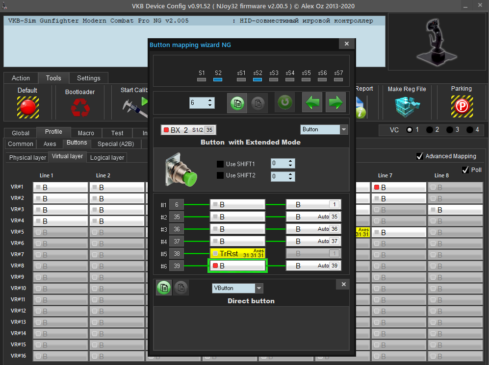Click the B Auto 39 output field
The width and height of the screenshot is (489, 365).
coord(313,266)
